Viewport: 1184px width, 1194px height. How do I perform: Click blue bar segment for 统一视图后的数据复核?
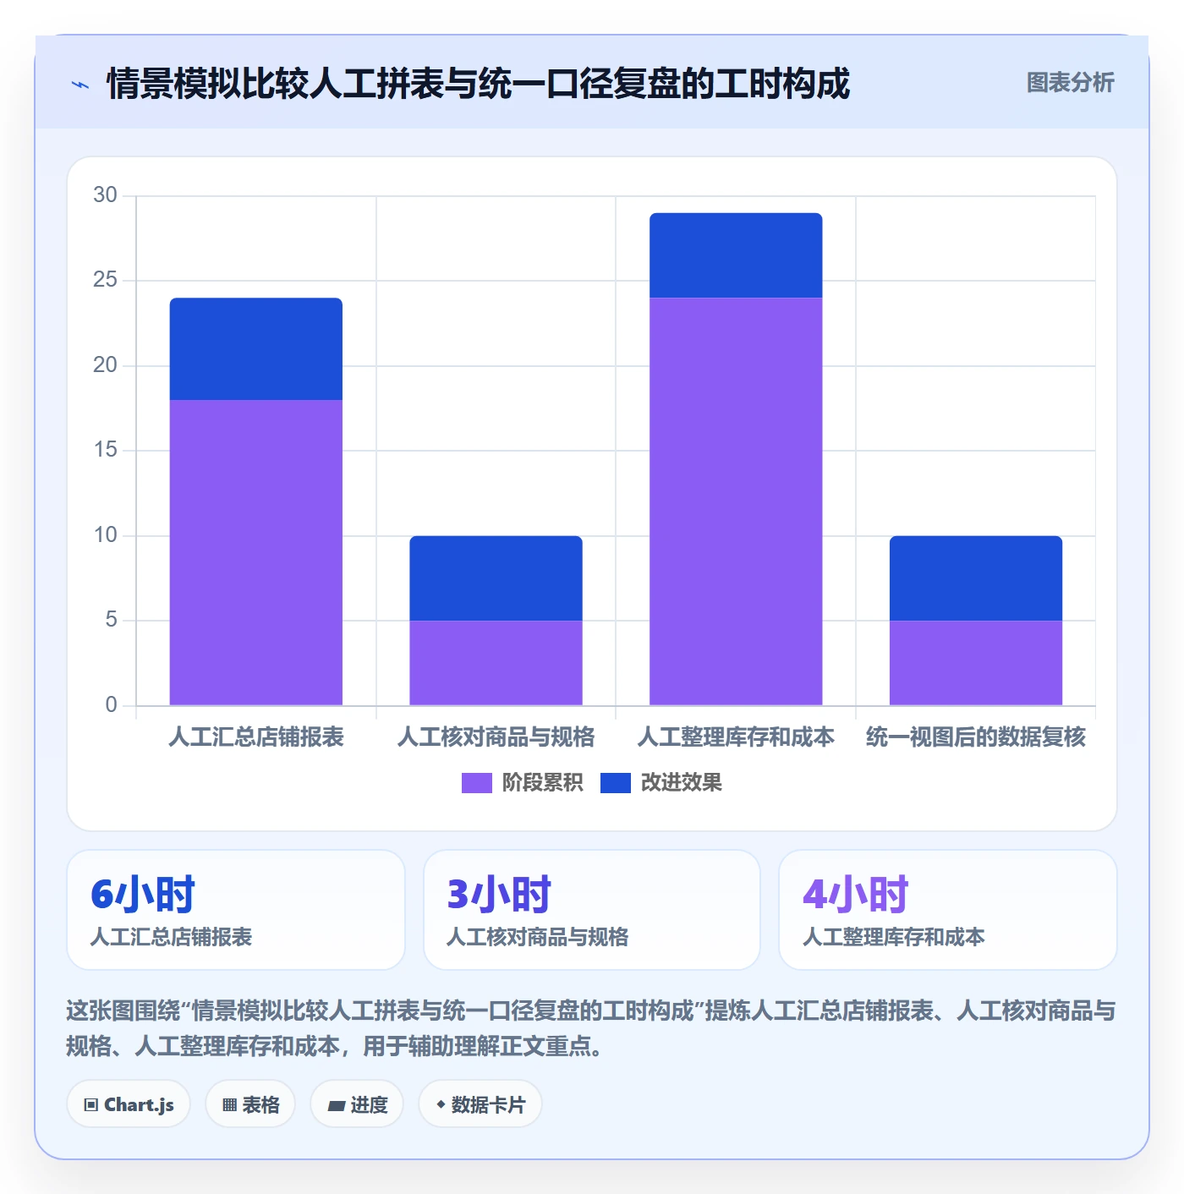tap(976, 578)
